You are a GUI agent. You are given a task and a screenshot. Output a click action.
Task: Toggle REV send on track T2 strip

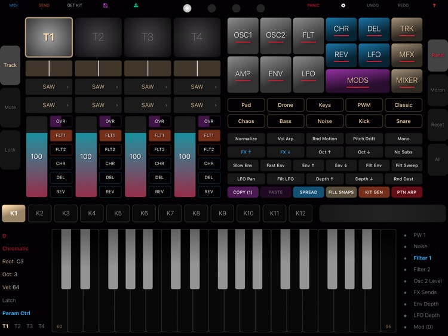(x=110, y=192)
